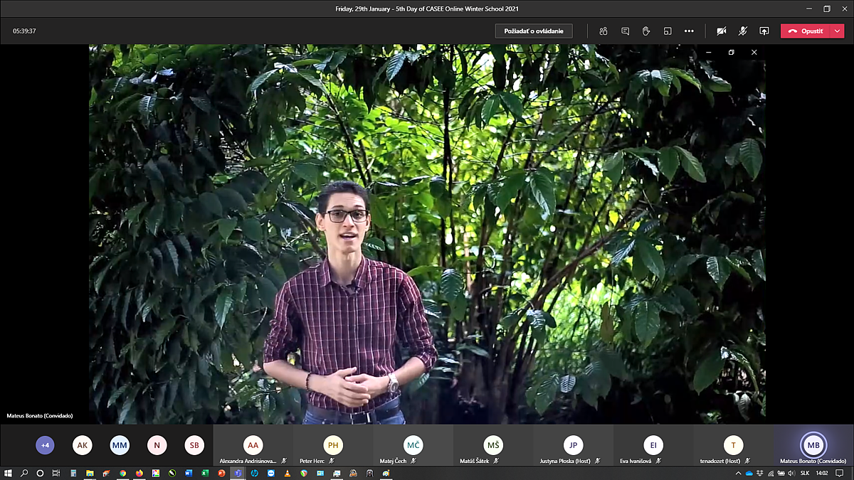Unmute the microphone
The height and width of the screenshot is (480, 854).
click(742, 31)
